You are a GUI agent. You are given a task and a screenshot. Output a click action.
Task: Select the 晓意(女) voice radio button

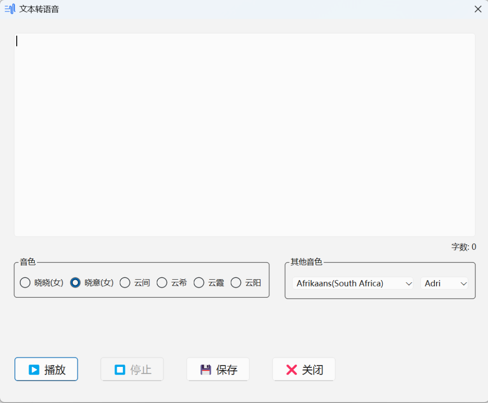click(92, 282)
